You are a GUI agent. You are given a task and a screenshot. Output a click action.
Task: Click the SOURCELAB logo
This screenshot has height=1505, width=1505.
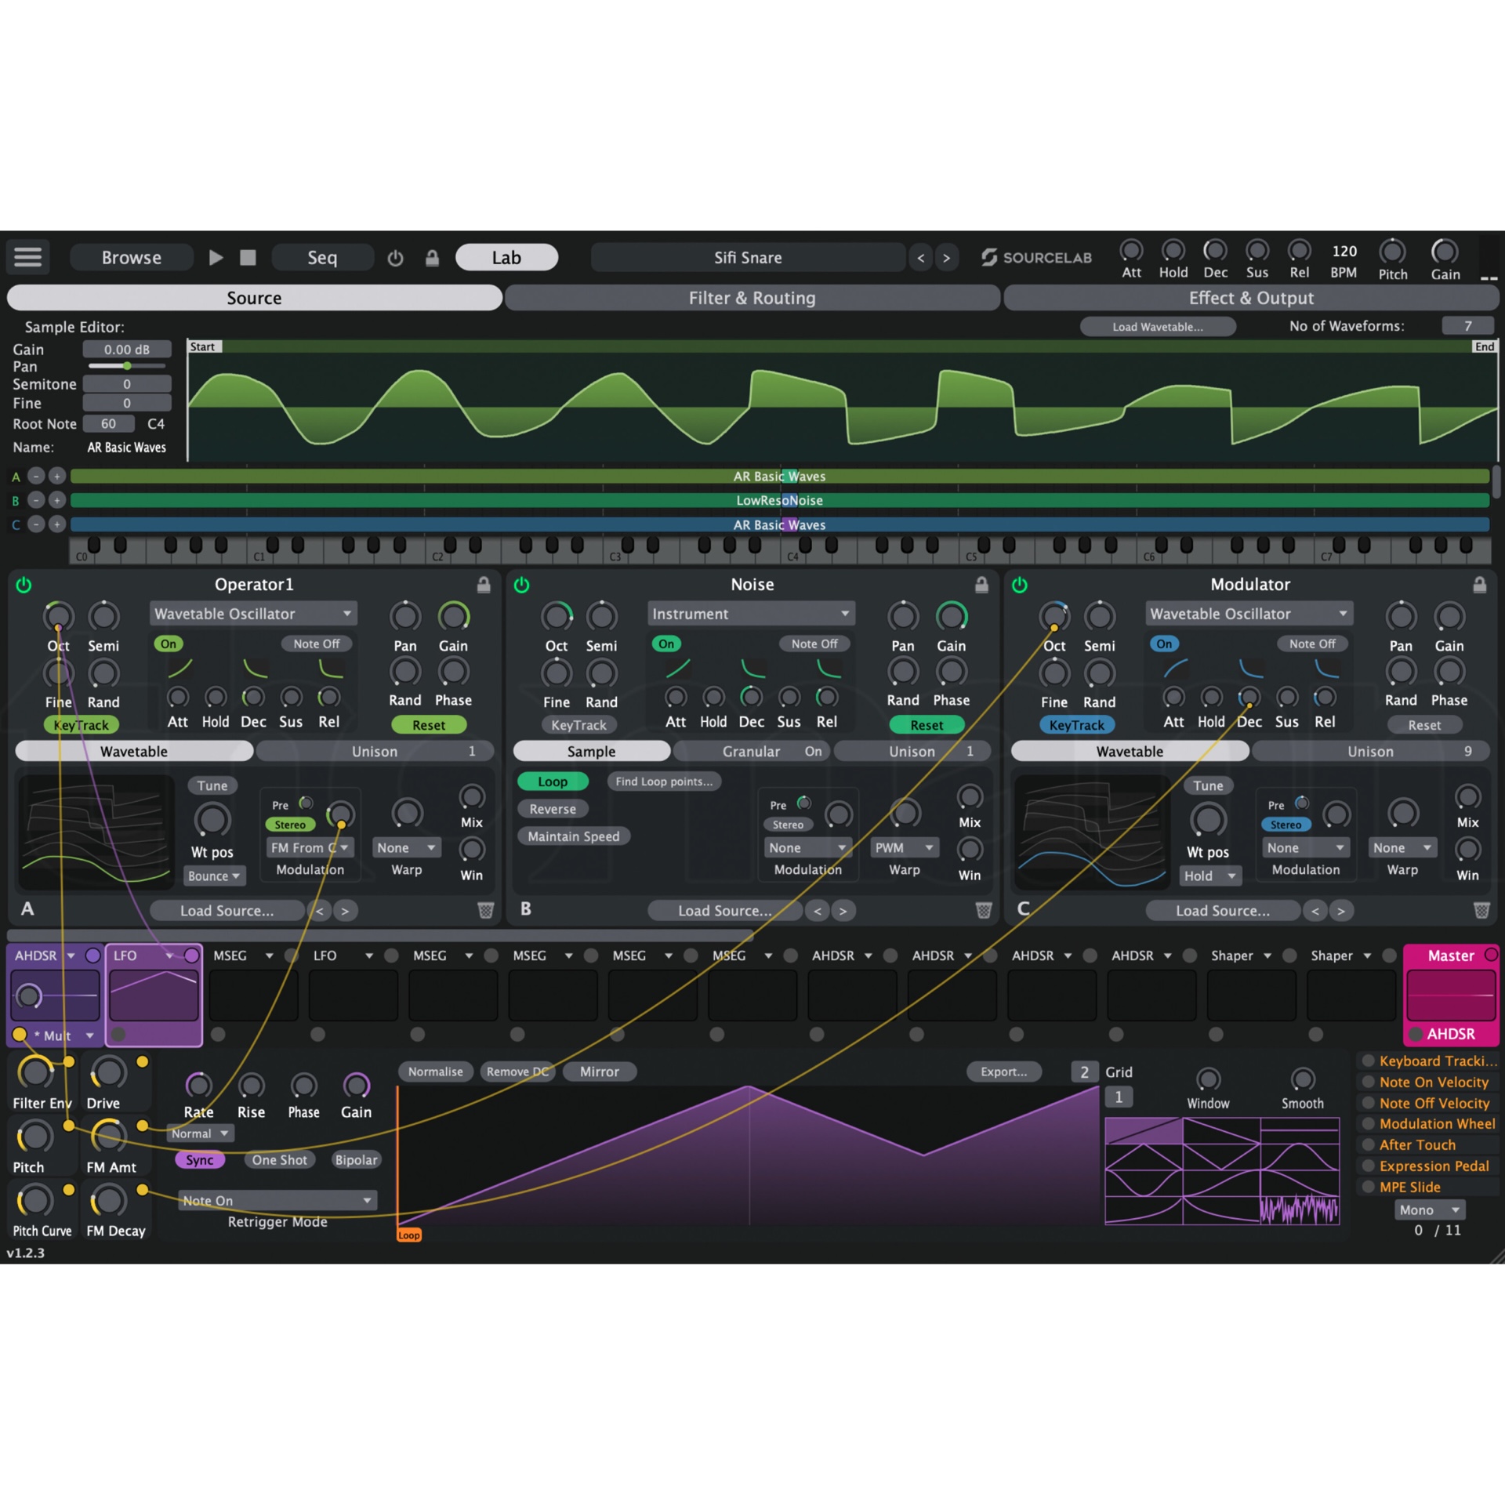pos(1035,257)
